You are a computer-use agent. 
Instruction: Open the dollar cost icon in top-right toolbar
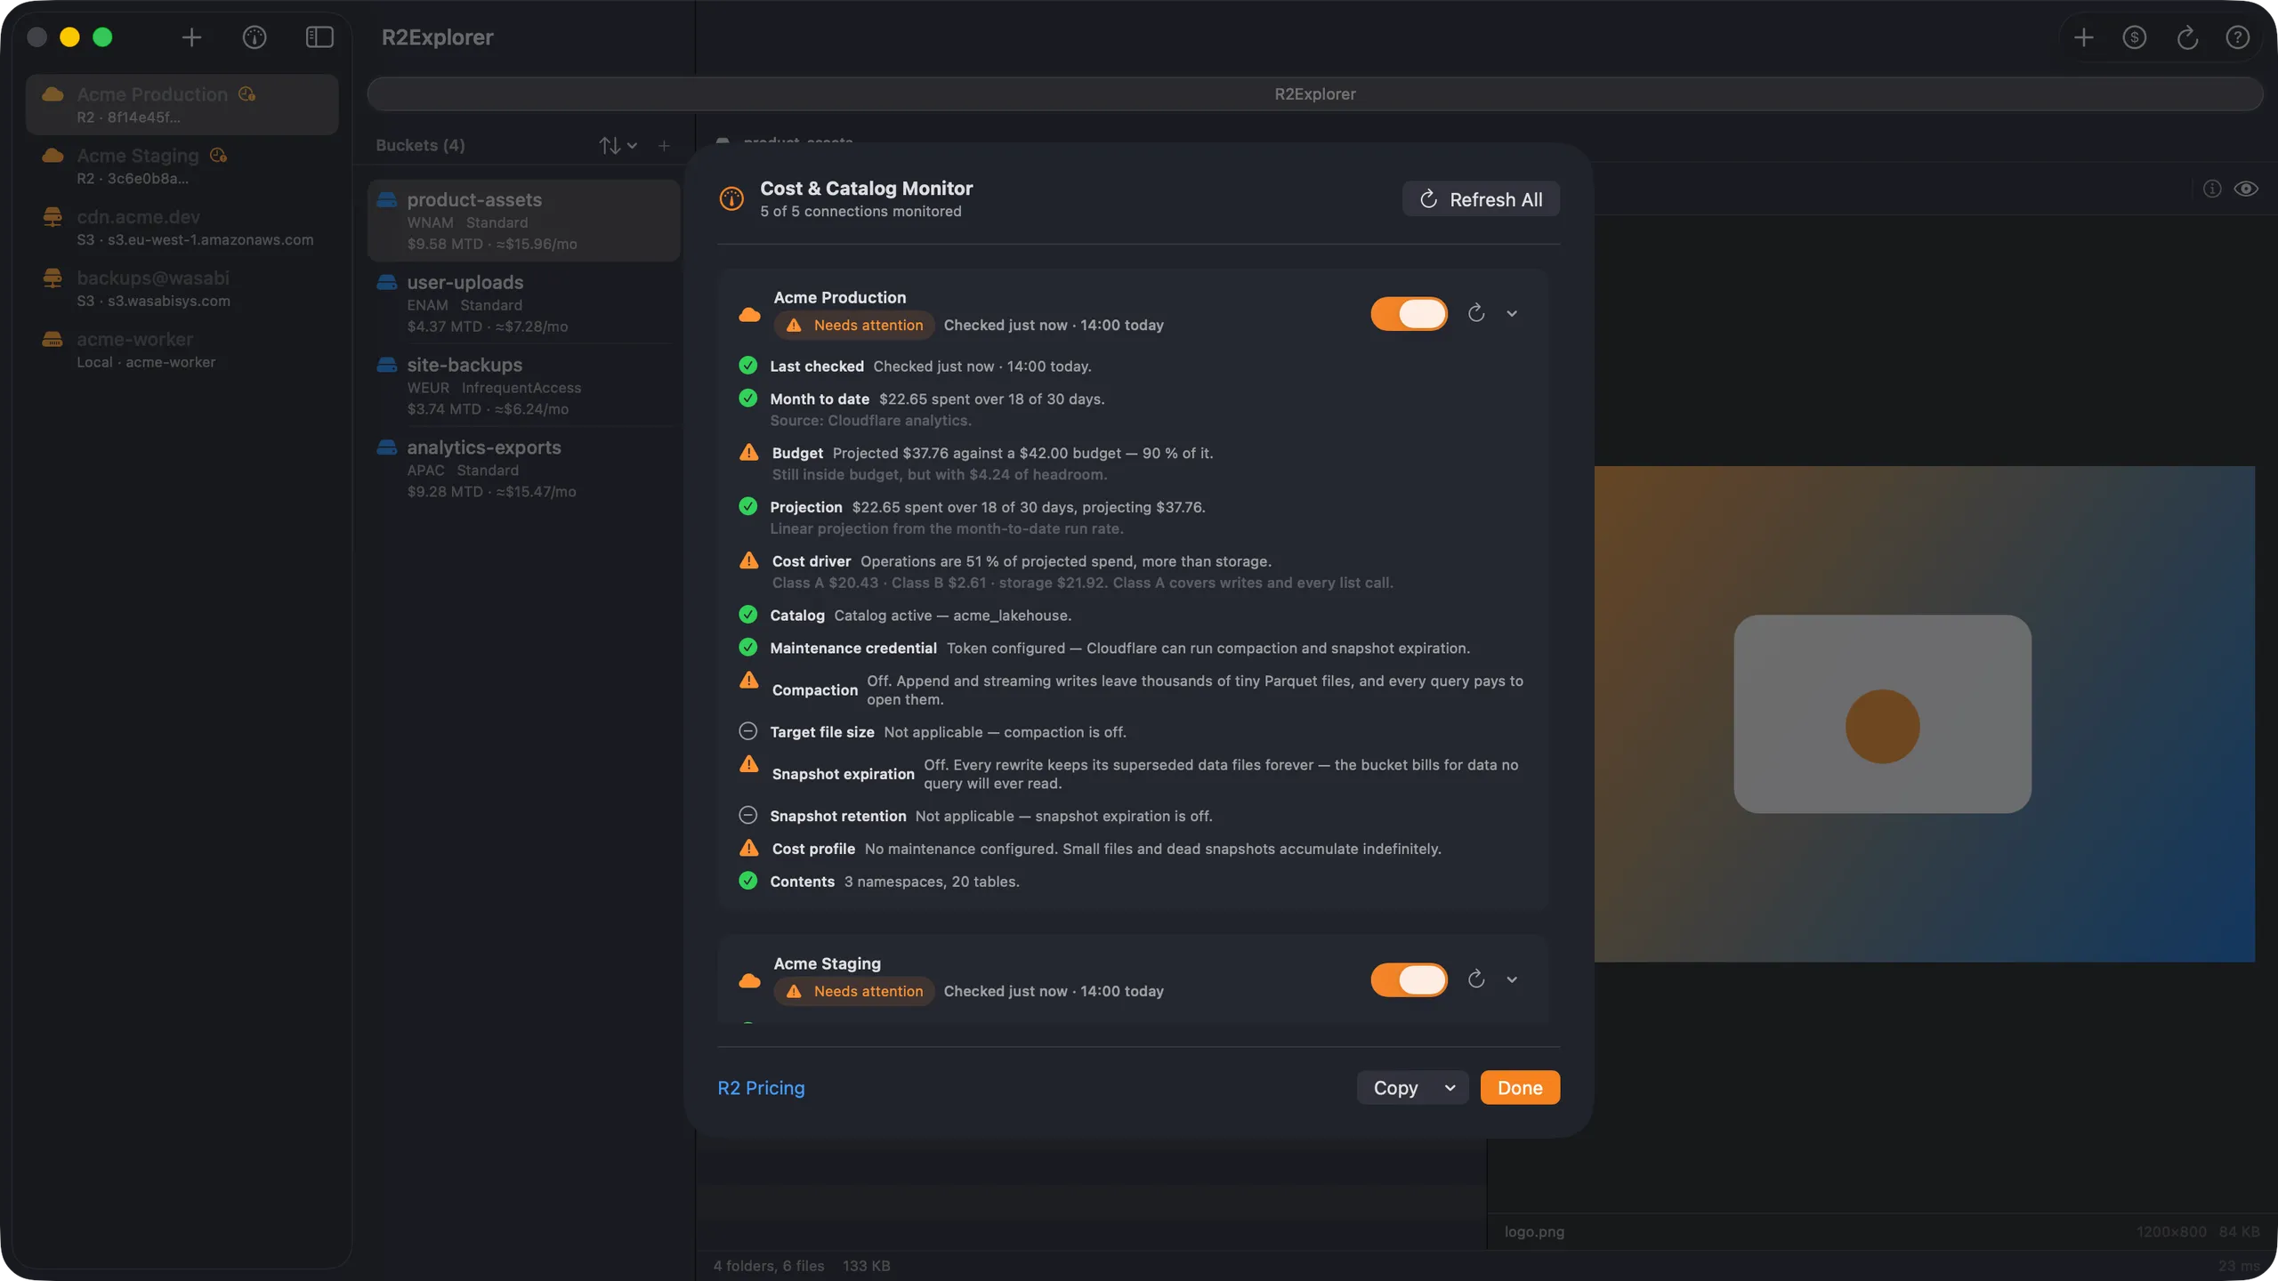[x=2135, y=37]
